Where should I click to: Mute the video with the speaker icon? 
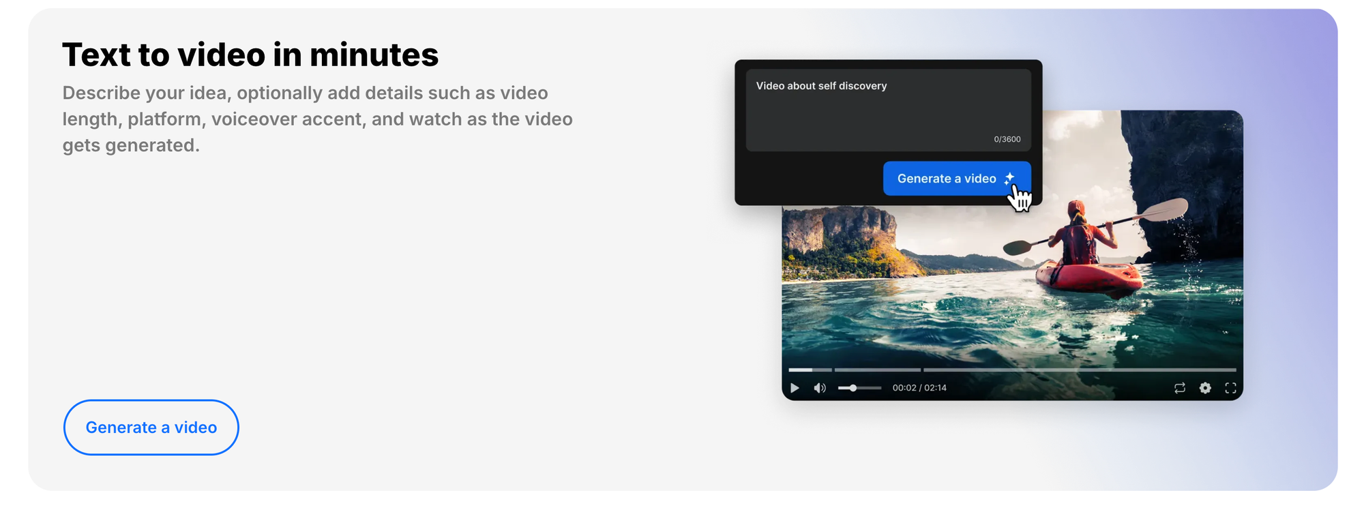820,388
